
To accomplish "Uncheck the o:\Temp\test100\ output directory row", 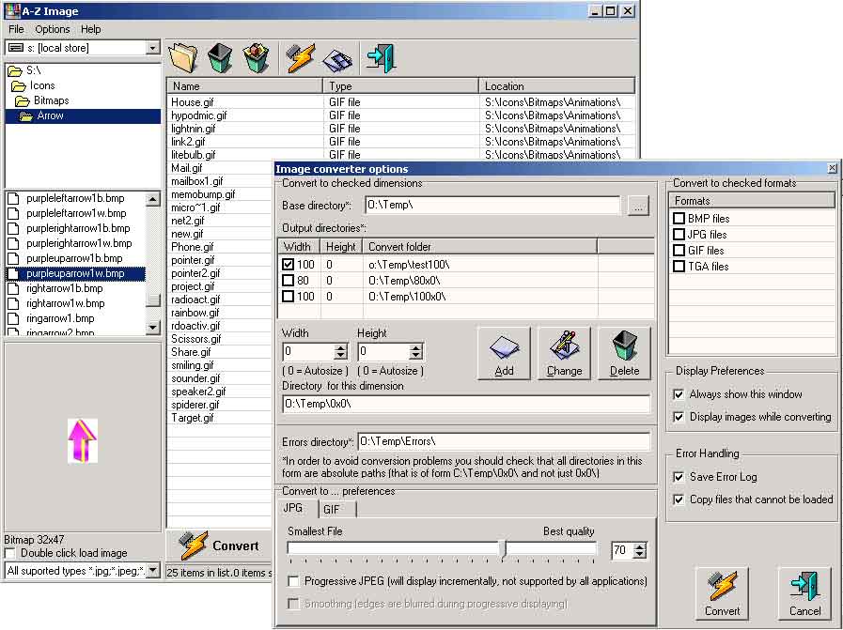I will click(x=289, y=264).
